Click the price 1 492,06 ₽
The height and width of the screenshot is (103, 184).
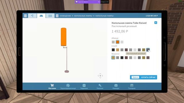tap(120, 31)
